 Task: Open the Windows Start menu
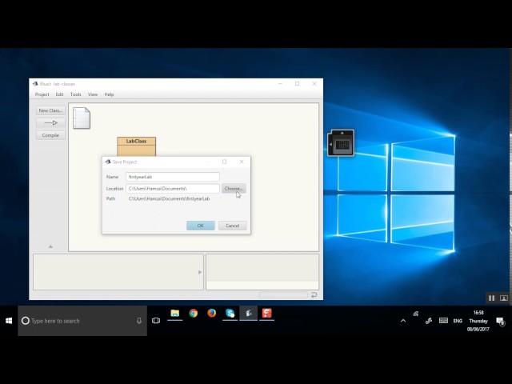(x=9, y=321)
